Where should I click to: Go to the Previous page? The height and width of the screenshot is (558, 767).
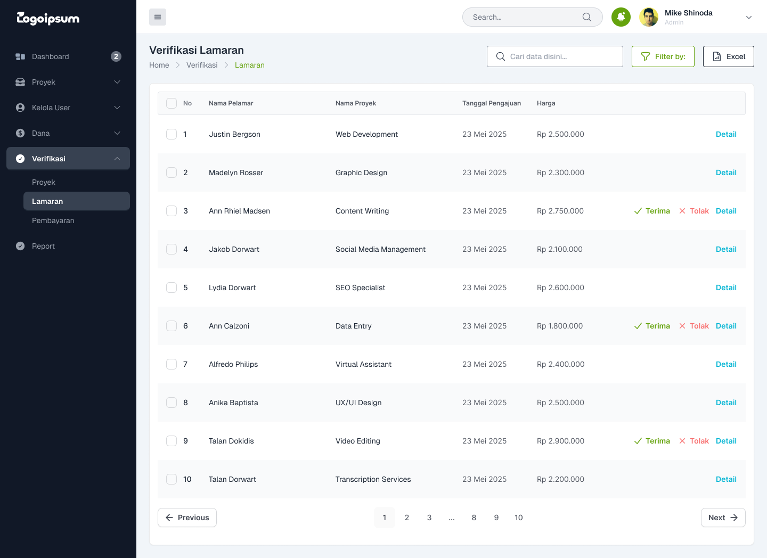[187, 518]
